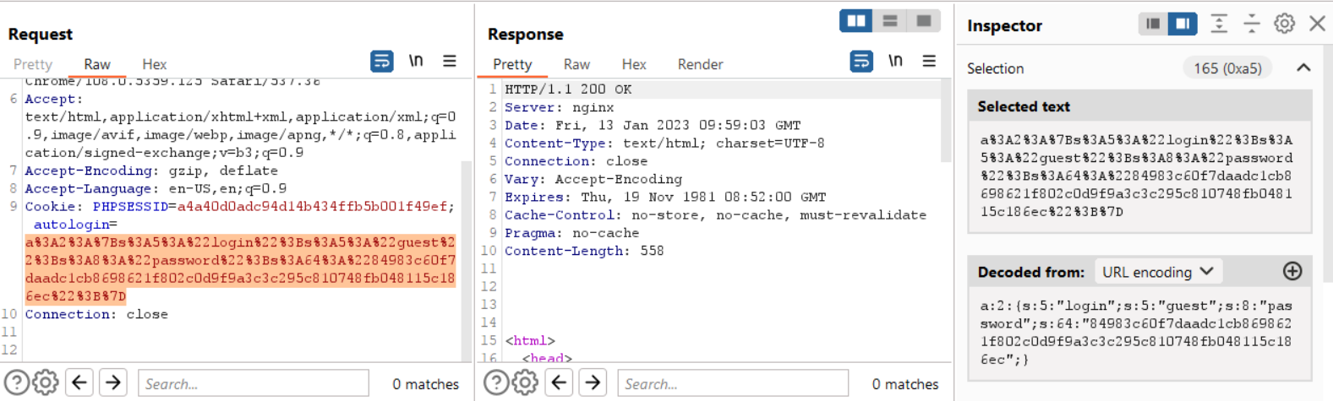
Task: Collapse the Selection section chevron
Action: click(x=1303, y=68)
